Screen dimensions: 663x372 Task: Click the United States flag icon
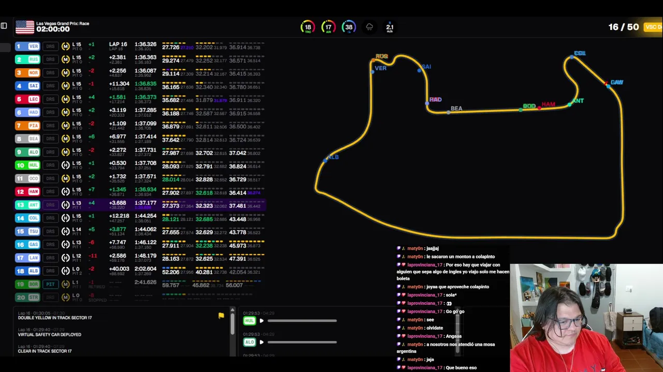24,27
